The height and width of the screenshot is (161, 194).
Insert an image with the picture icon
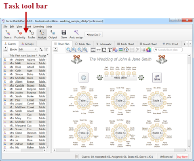tap(121, 50)
